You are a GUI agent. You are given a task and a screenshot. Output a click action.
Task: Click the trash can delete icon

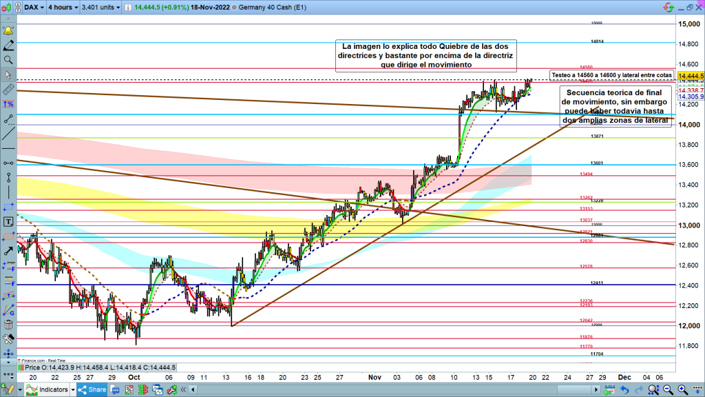(8, 325)
